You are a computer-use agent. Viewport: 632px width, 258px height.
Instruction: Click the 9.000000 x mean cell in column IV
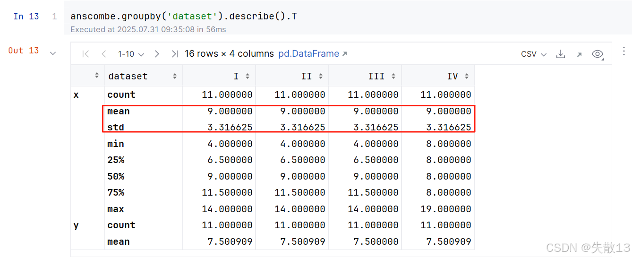[x=449, y=112]
